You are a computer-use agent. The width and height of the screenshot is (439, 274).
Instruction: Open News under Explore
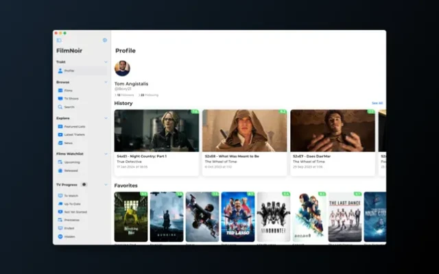(81, 143)
